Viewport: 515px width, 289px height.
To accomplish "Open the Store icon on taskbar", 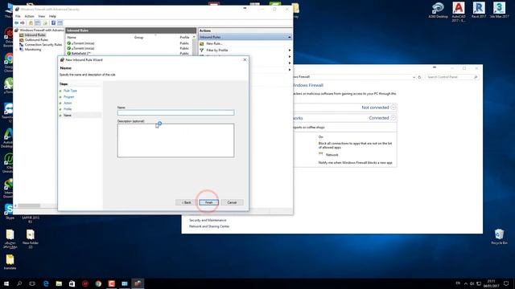I will [72, 283].
